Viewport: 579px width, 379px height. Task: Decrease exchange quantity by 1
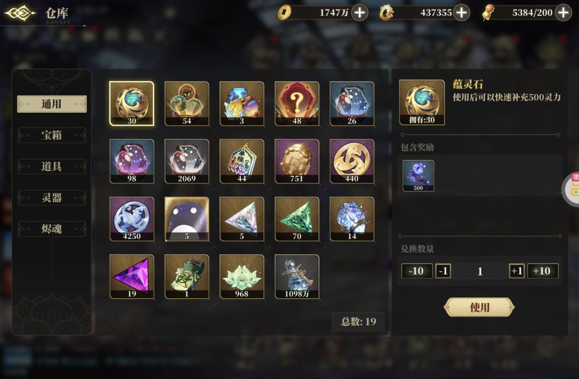(443, 271)
